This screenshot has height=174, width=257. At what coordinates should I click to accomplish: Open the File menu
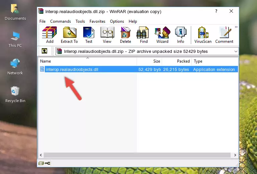(42, 21)
